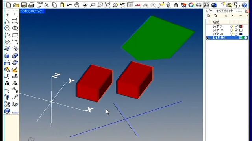Open a file with the folder icon
Screen dimensions: 252x141
click(x=16, y=5)
